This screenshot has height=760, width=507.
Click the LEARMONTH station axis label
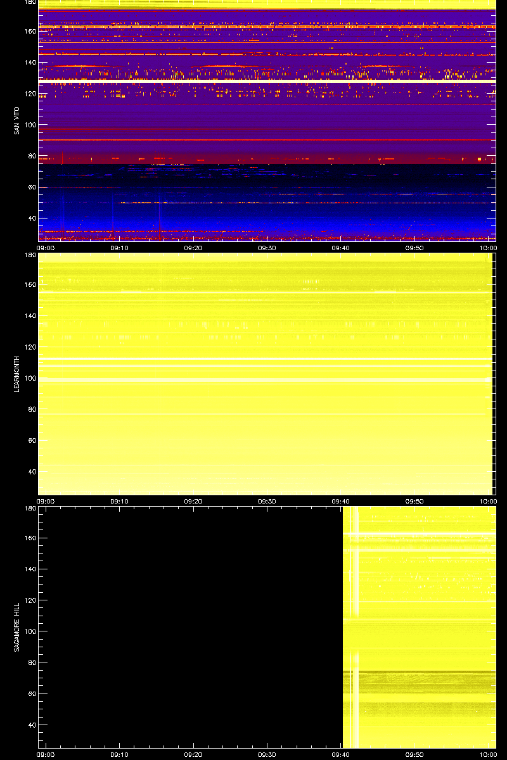[x=18, y=374]
